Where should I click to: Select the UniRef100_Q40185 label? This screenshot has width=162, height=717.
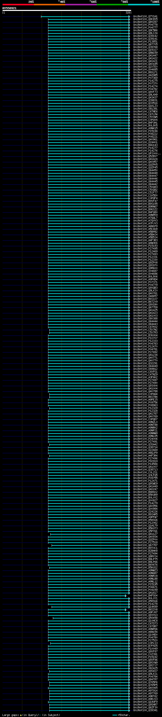tap(145, 64)
